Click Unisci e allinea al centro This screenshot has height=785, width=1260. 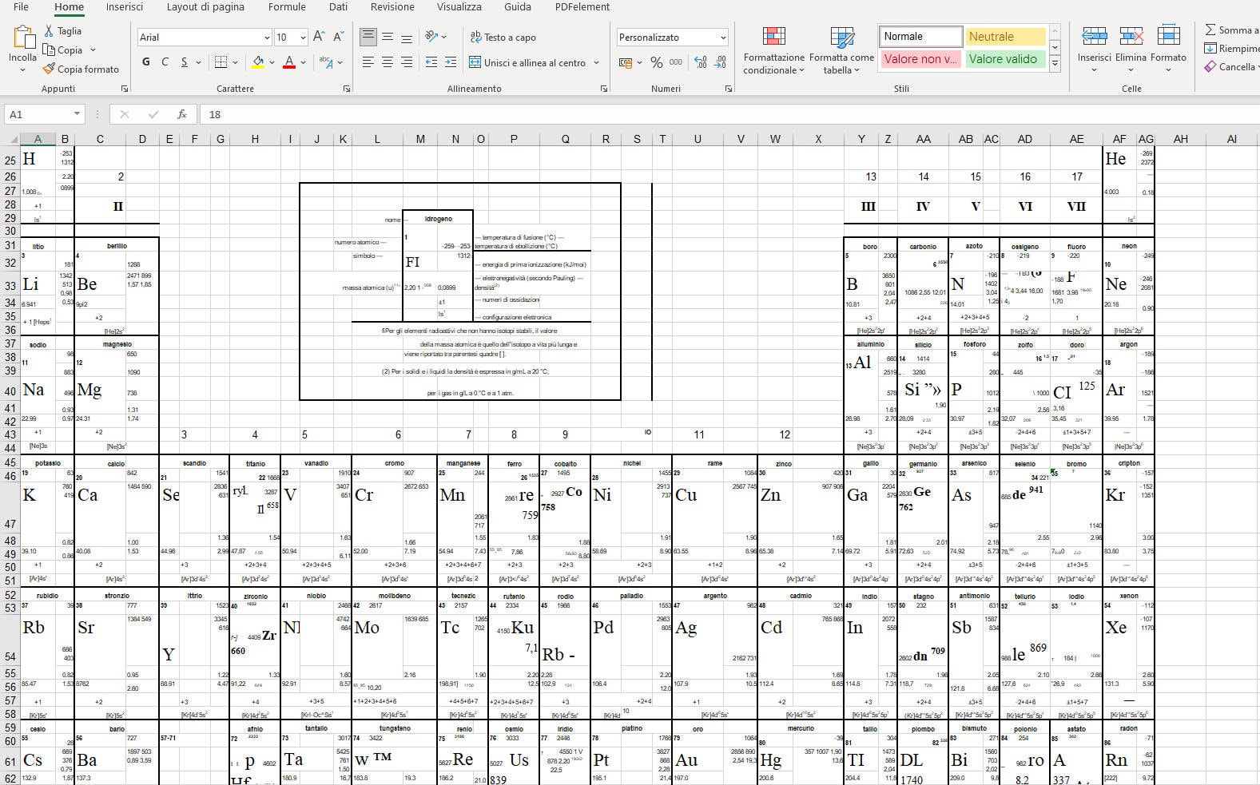click(x=528, y=62)
